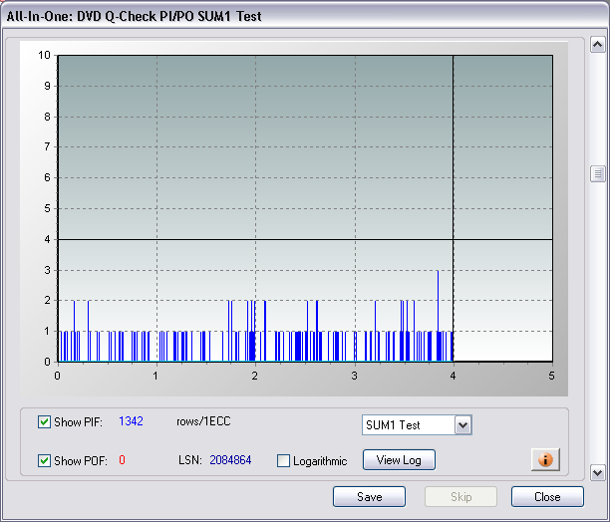This screenshot has height=522, width=610.
Task: Click the scrollbar up arrow
Action: (598, 45)
